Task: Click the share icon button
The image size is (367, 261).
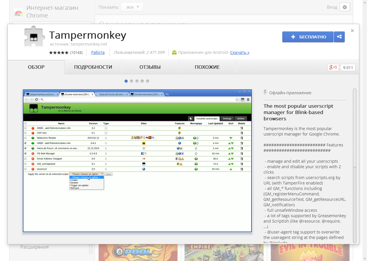Action: point(339,37)
